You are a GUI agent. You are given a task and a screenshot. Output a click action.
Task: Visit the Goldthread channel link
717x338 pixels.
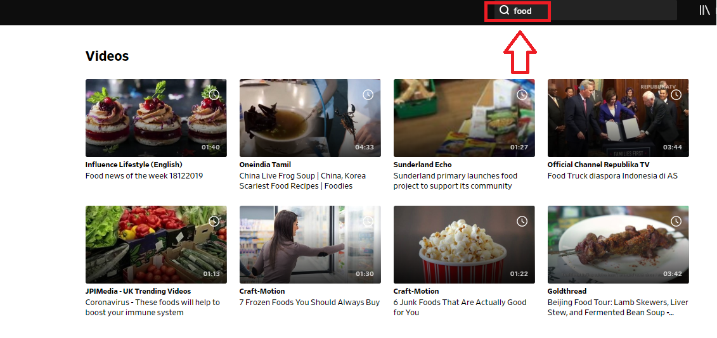point(568,291)
